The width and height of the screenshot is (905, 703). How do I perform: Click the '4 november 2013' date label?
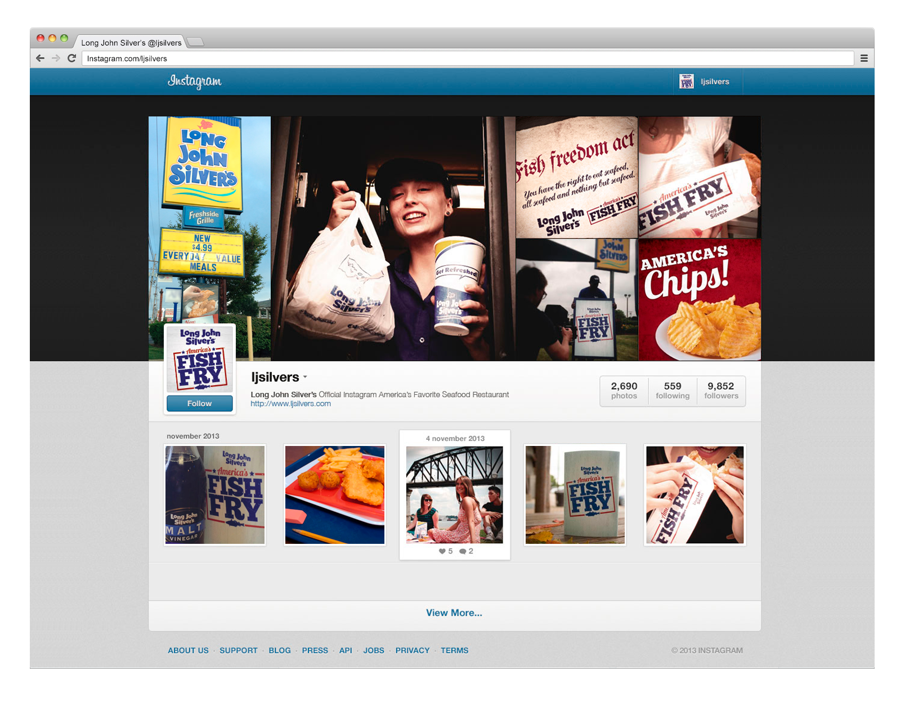tap(455, 439)
